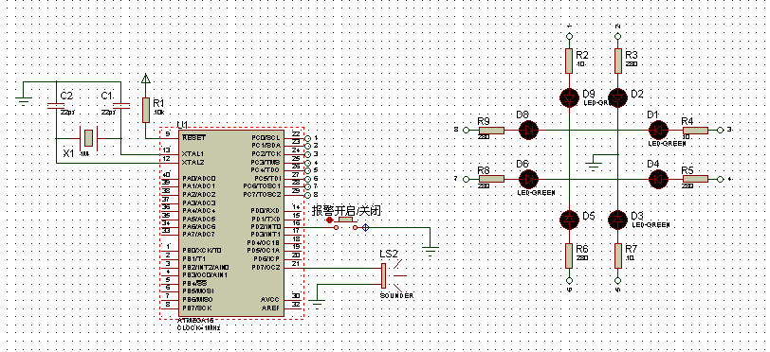
Task: Select LED D5 above R6
Action: click(570, 219)
